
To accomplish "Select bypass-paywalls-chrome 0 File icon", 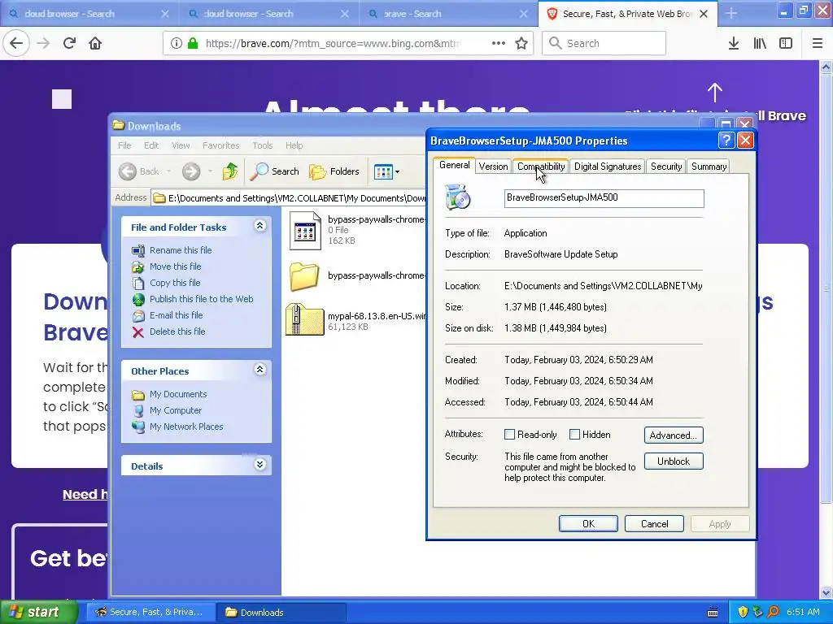I will [305, 230].
